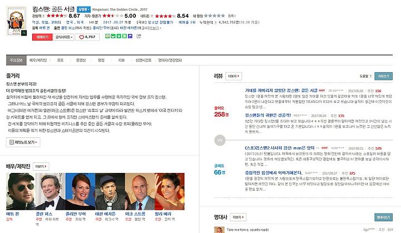Set my rating with the 내 평점 stars
Screen dimensions: 401x233
click(214, 16)
